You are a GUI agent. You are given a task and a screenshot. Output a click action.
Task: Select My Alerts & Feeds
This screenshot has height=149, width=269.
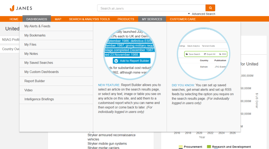click(56, 27)
